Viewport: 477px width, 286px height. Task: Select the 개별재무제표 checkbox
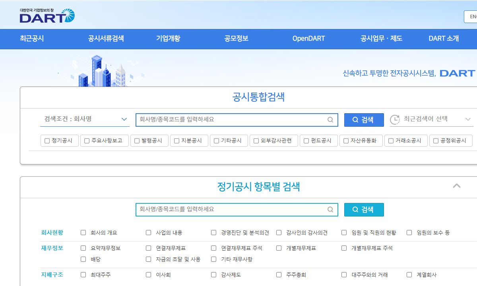(x=279, y=248)
